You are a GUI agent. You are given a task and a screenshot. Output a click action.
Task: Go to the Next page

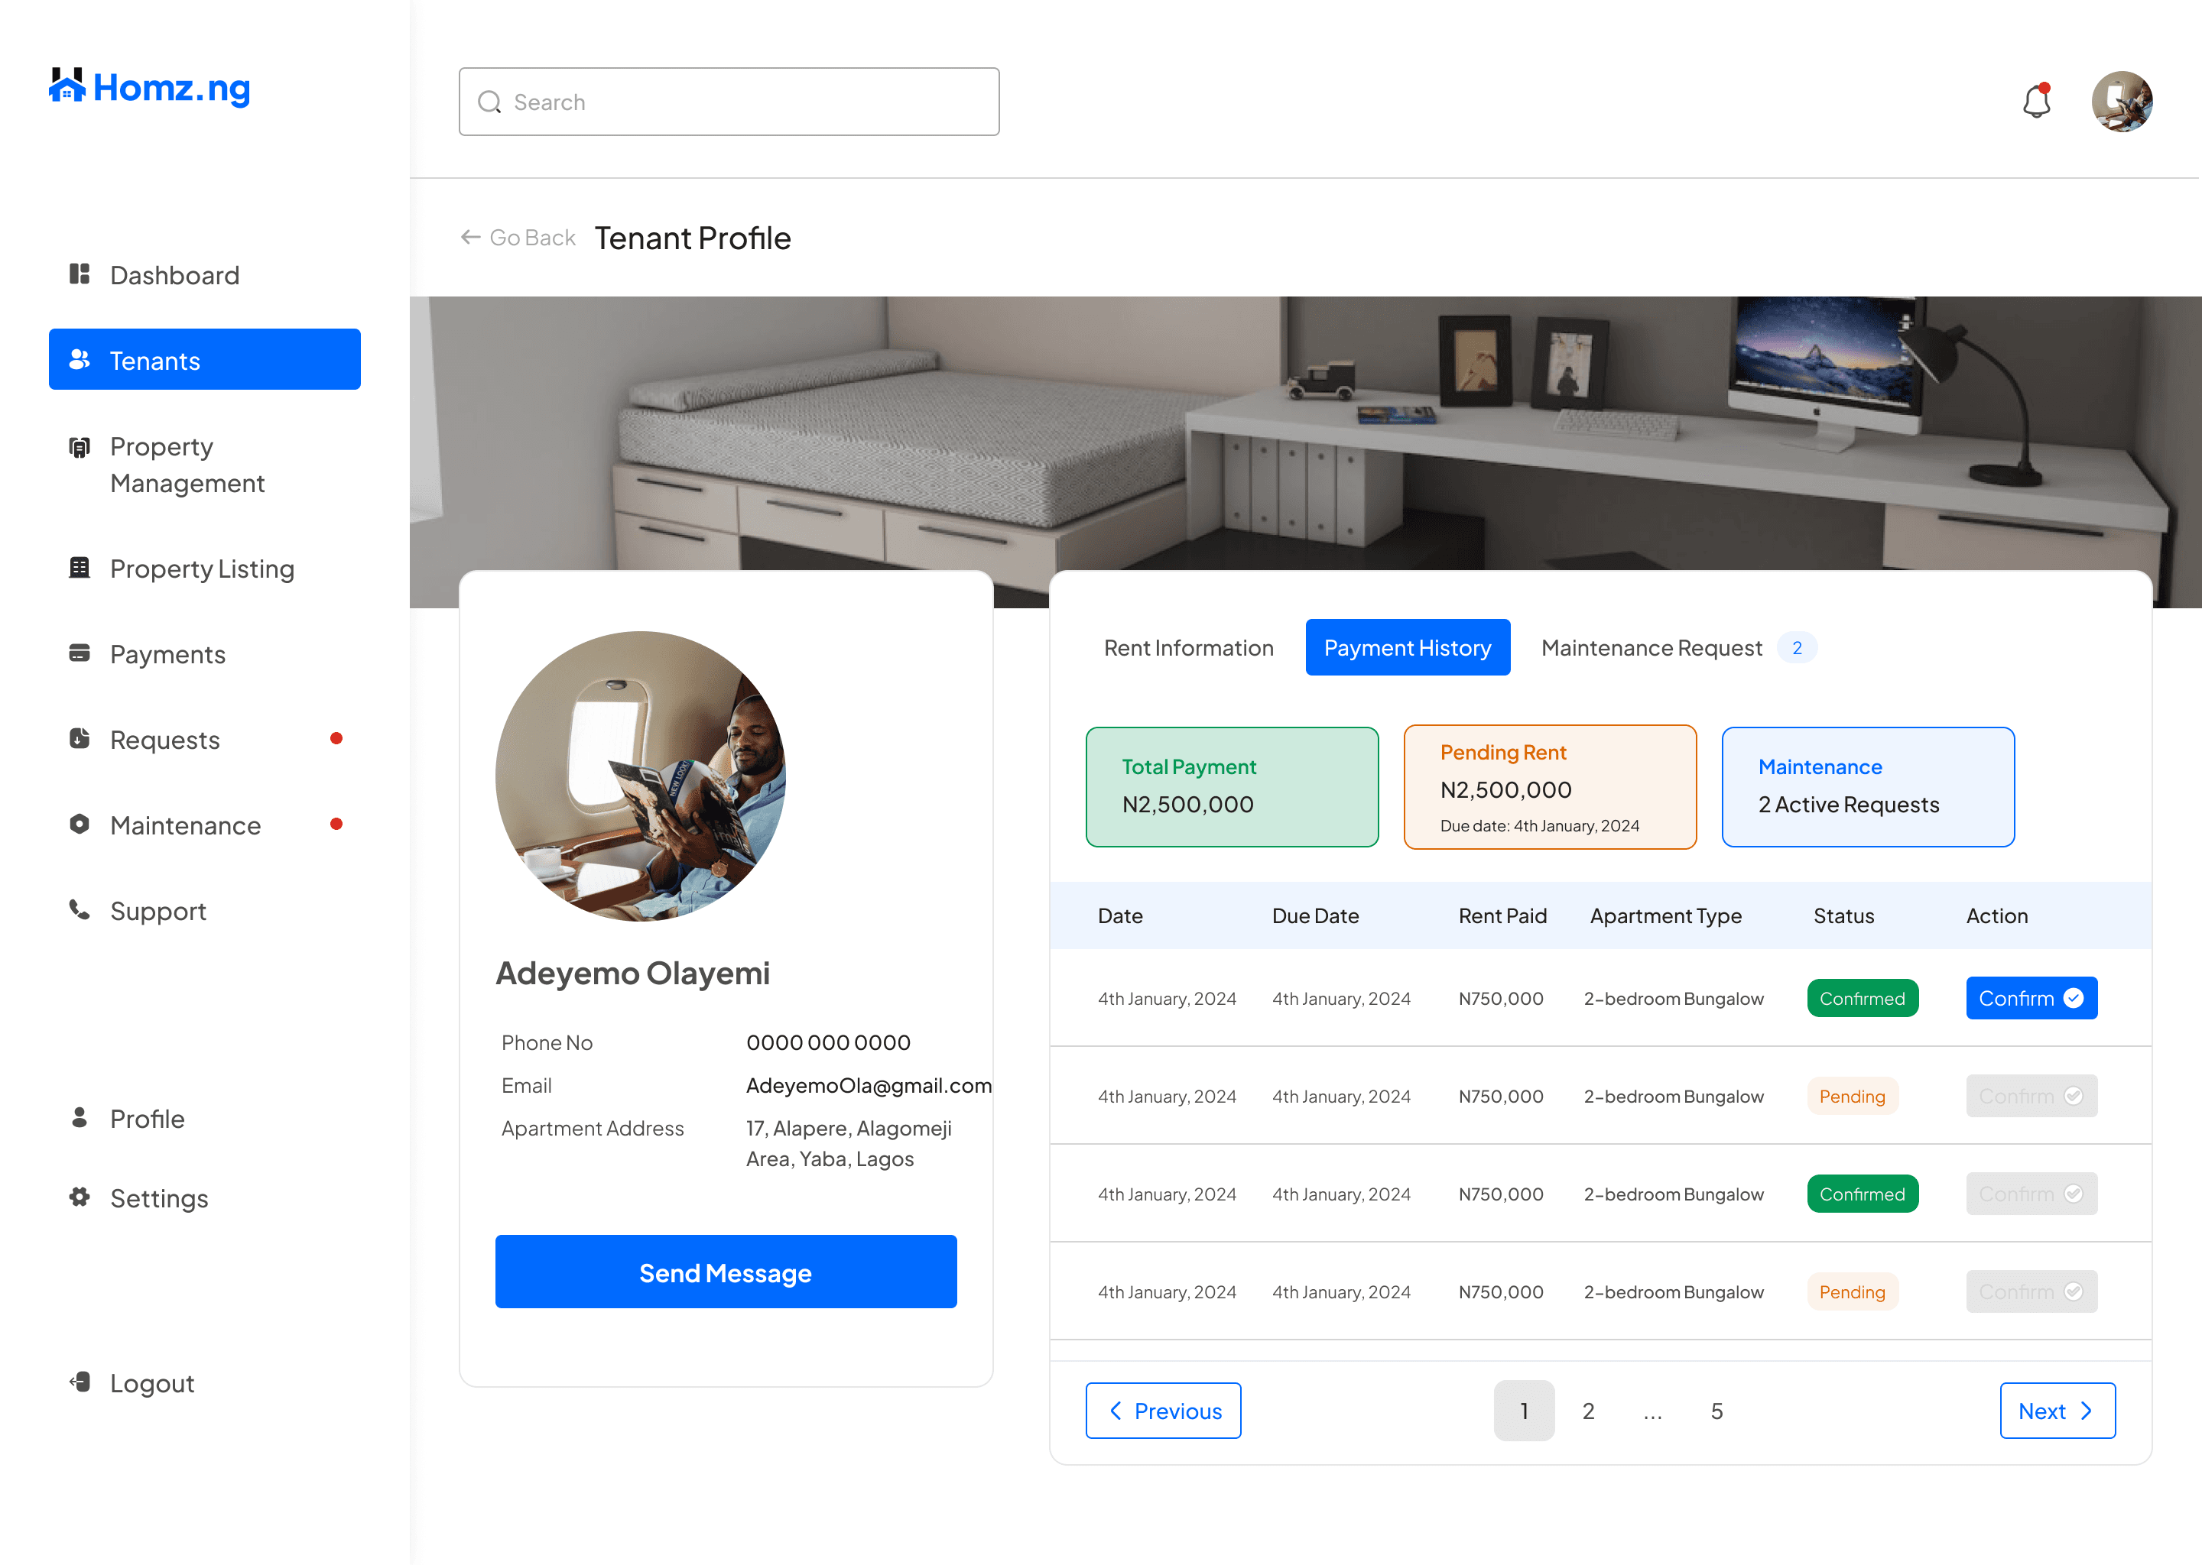point(2057,1411)
